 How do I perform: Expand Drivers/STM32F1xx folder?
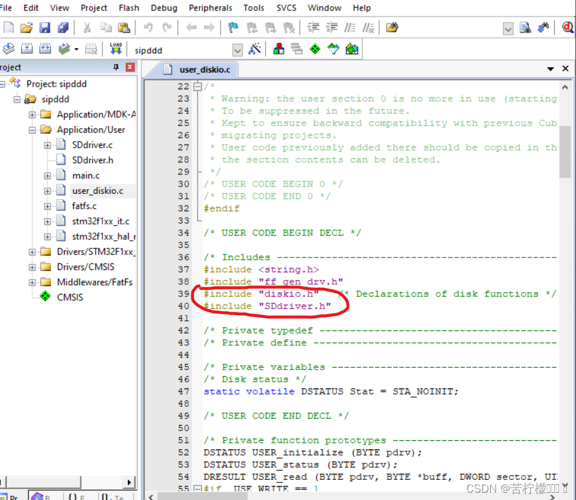click(x=32, y=252)
